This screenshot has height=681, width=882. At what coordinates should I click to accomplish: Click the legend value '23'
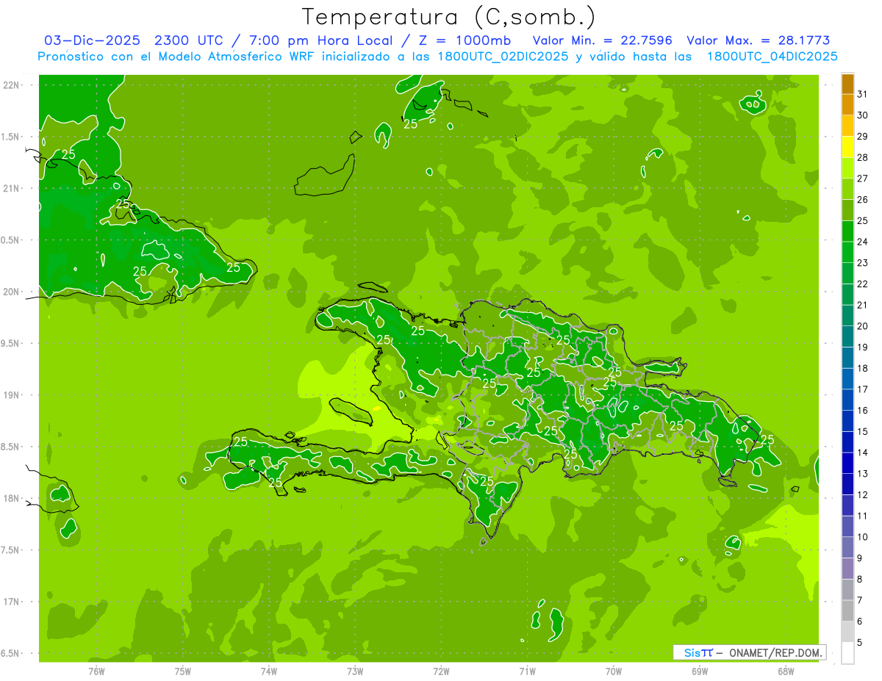tap(862, 263)
